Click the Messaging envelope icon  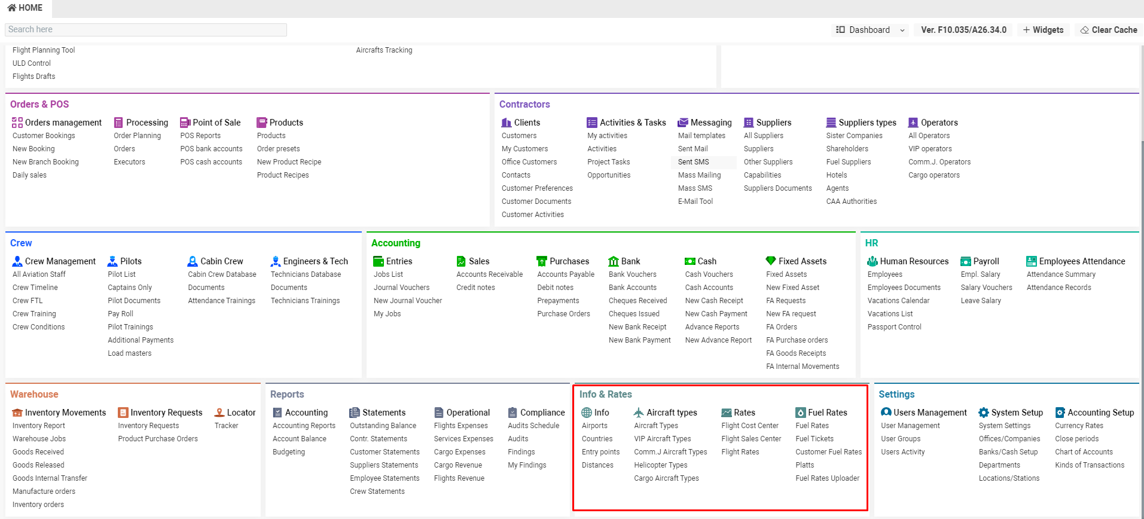tap(683, 123)
